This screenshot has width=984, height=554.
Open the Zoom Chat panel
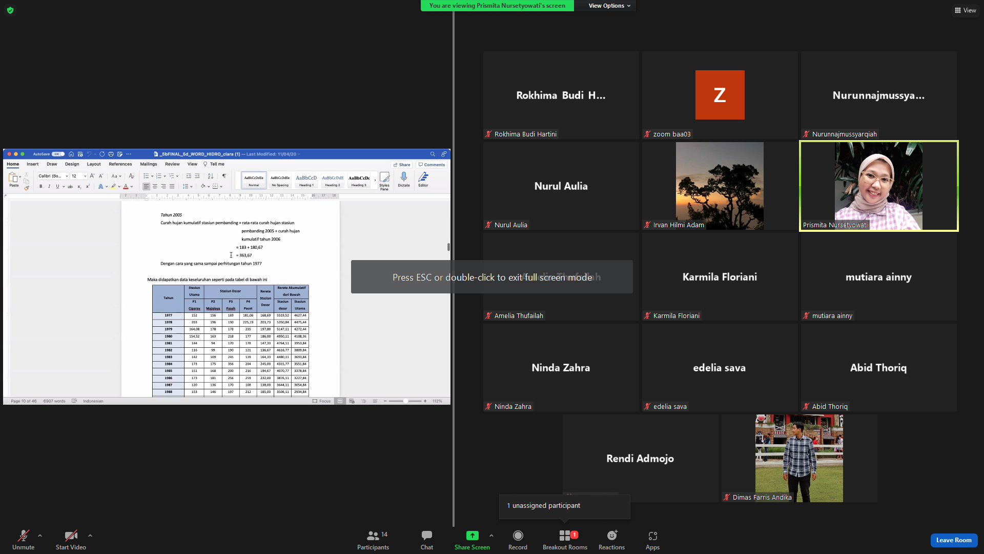[x=427, y=540]
